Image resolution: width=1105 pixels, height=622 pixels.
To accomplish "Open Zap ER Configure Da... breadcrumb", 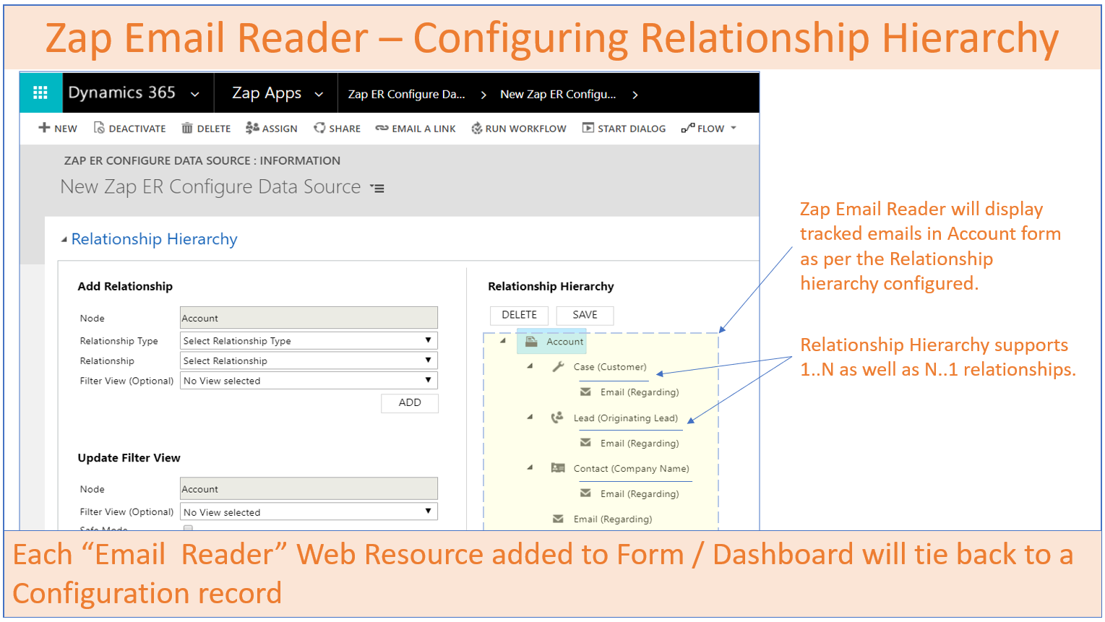I will point(406,94).
